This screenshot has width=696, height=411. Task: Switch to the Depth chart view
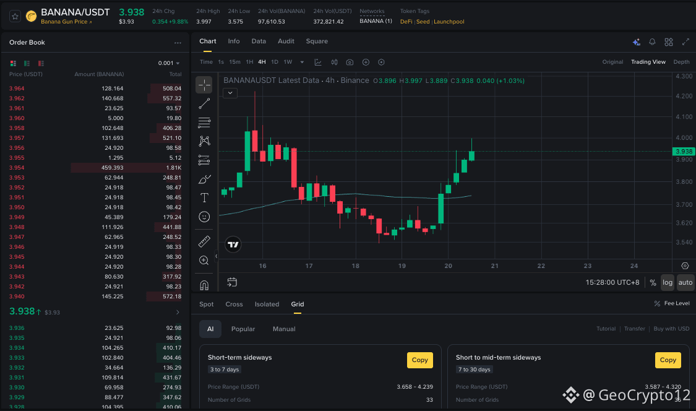tap(681, 62)
